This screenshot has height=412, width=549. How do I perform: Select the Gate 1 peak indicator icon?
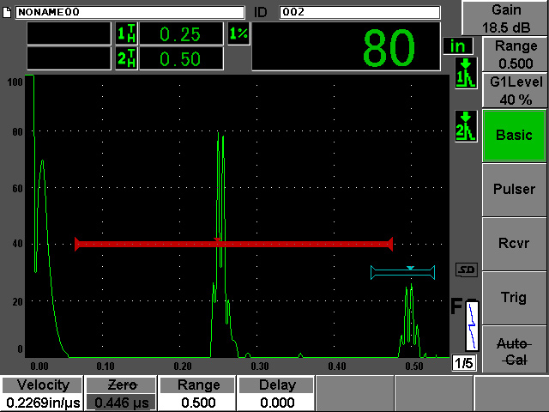464,73
